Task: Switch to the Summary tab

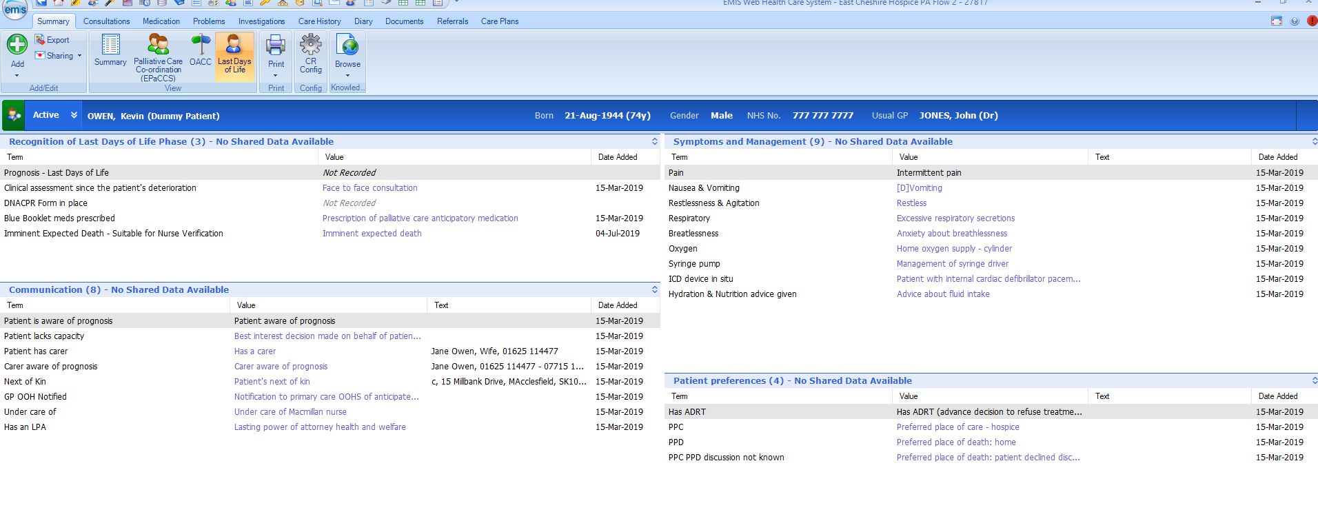Action: [53, 21]
